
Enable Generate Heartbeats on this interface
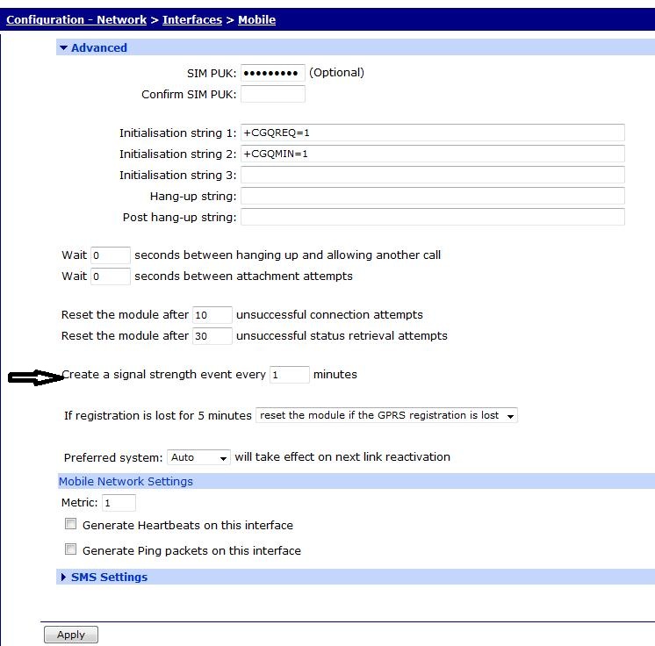point(71,525)
